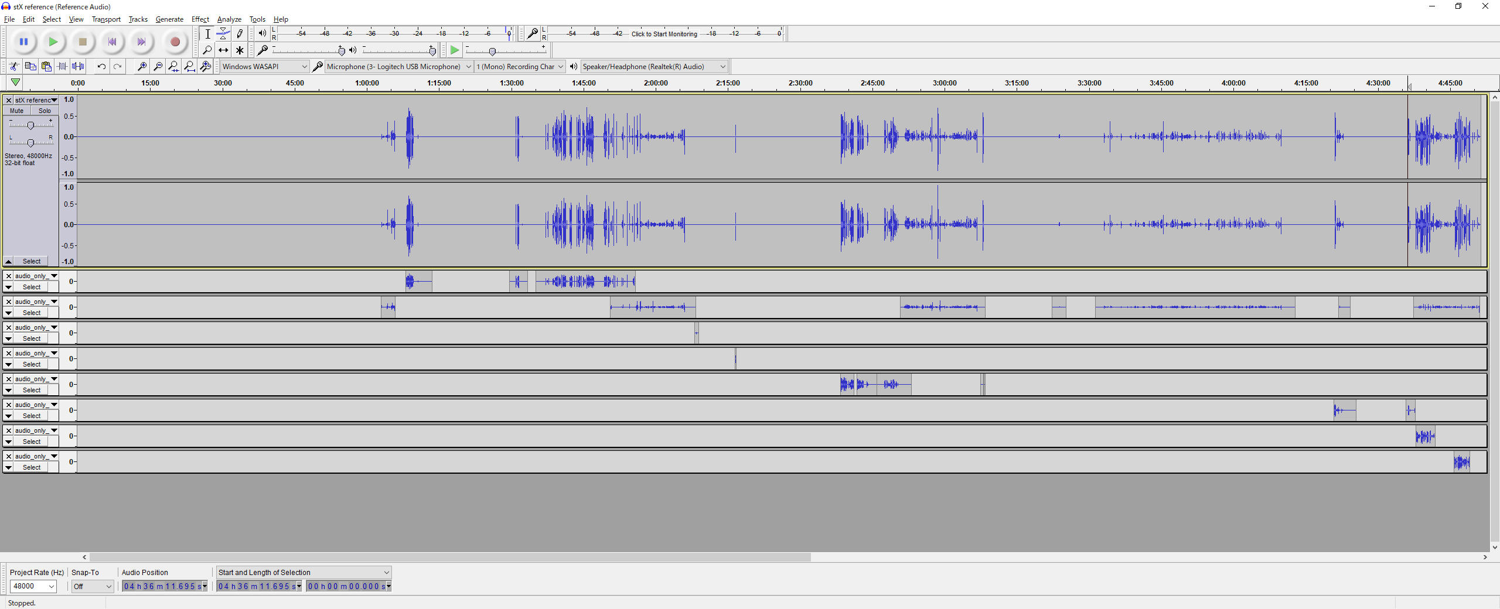Screen dimensions: 1500x609
Task: Open the Edit menu
Action: tap(28, 19)
